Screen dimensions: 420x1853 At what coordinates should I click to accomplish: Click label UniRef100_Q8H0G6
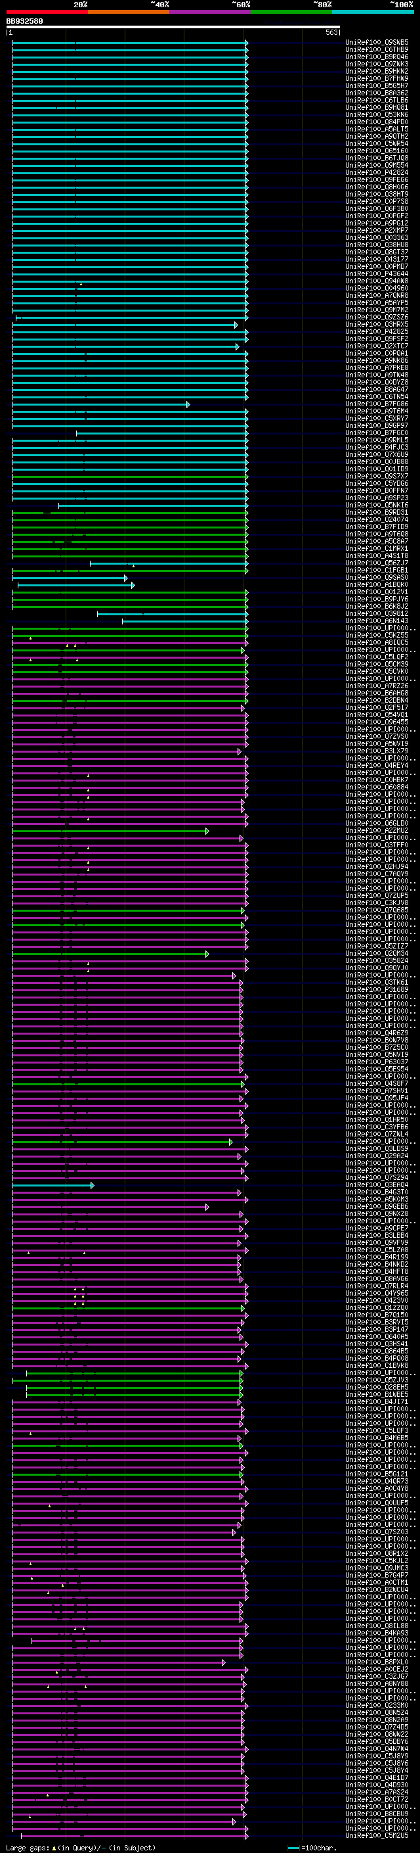377,187
